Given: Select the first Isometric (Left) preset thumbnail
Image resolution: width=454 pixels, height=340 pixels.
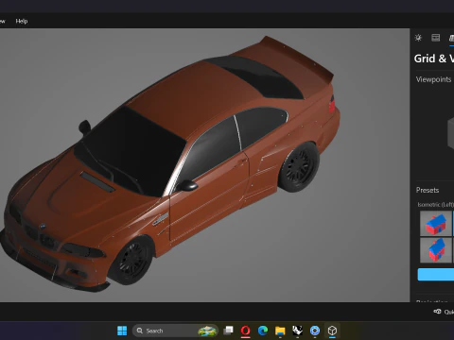Looking at the screenshot, I should click(x=436, y=224).
